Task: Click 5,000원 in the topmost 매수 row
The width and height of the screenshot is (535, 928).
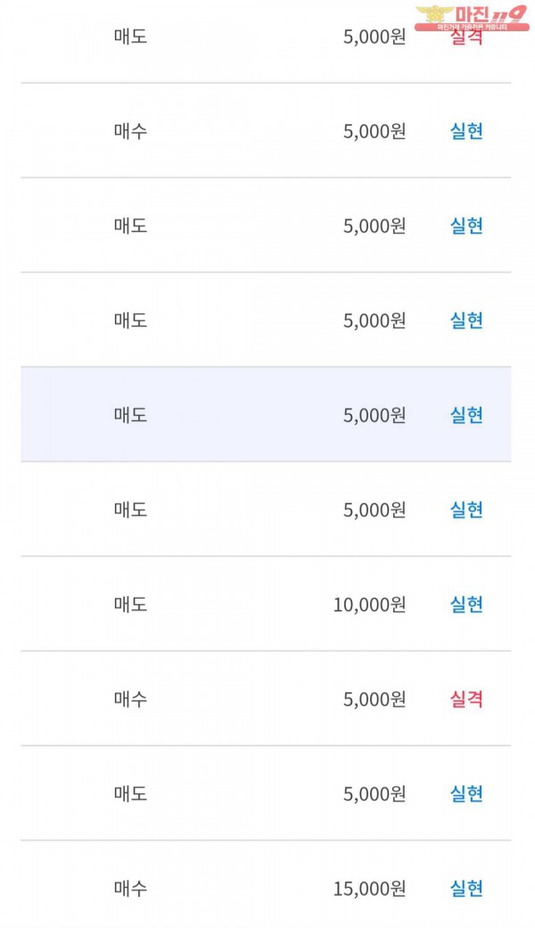Action: pyautogui.click(x=374, y=131)
